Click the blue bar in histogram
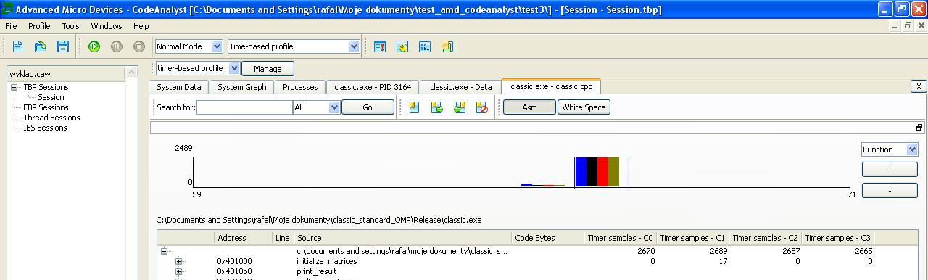 [581, 172]
